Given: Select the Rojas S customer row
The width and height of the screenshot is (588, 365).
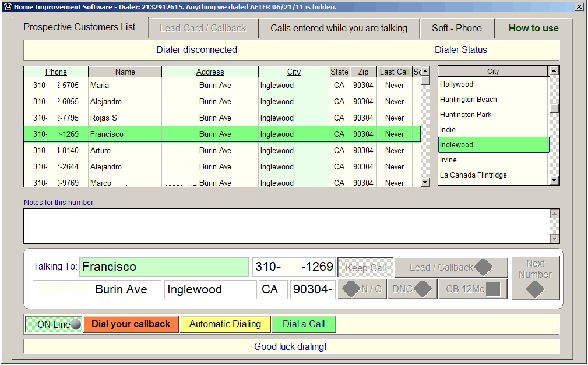Looking at the screenshot, I should coord(222,118).
